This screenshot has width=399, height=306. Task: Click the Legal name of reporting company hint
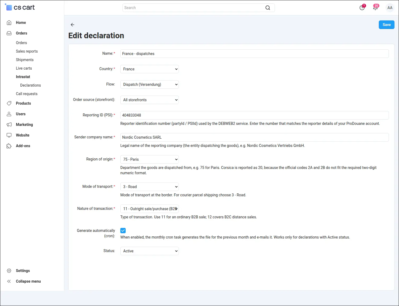click(213, 146)
